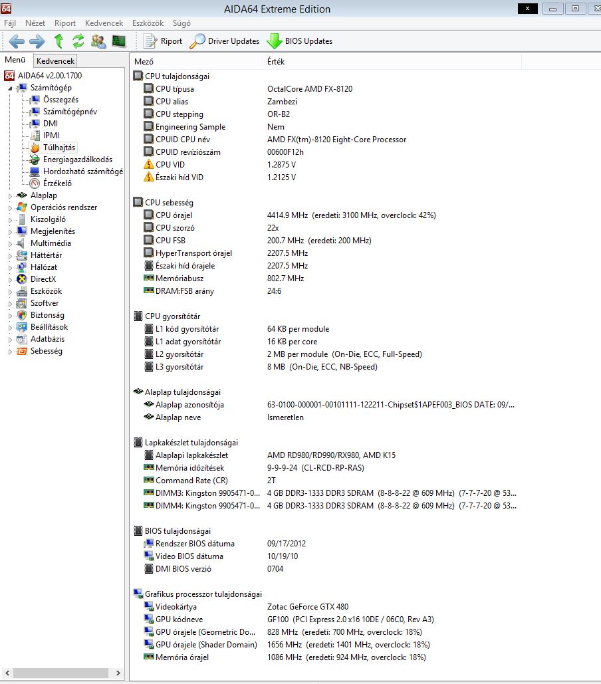Open the Súgó menu

pyautogui.click(x=181, y=23)
